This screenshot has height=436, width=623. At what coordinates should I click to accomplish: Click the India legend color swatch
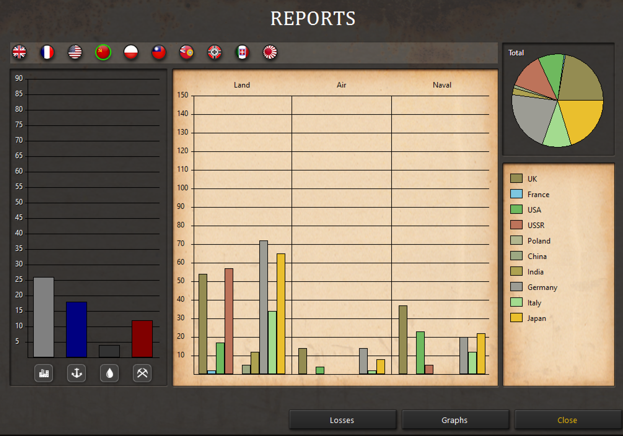pyautogui.click(x=516, y=271)
